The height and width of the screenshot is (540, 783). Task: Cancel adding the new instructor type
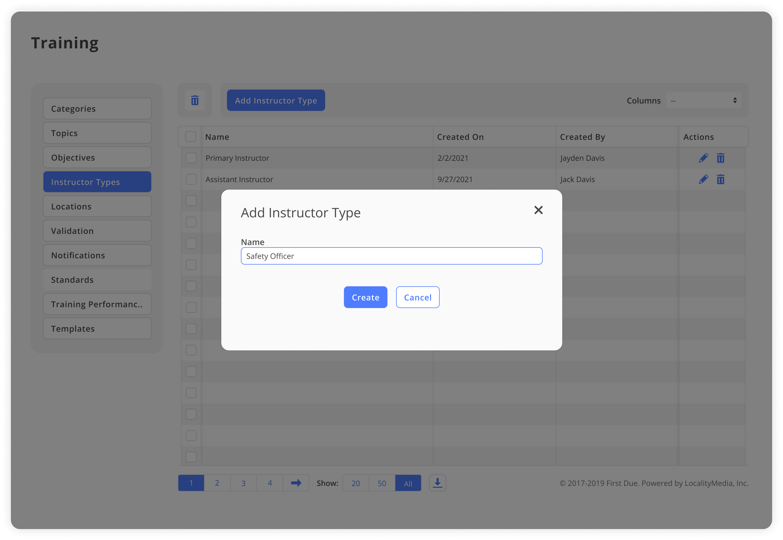418,297
